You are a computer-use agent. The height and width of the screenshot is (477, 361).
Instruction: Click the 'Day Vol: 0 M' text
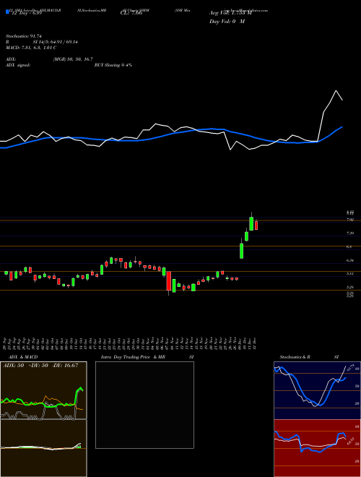pyautogui.click(x=227, y=22)
